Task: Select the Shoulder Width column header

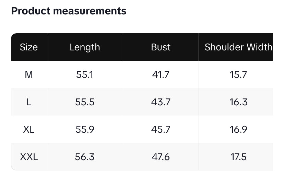Action: (238, 47)
